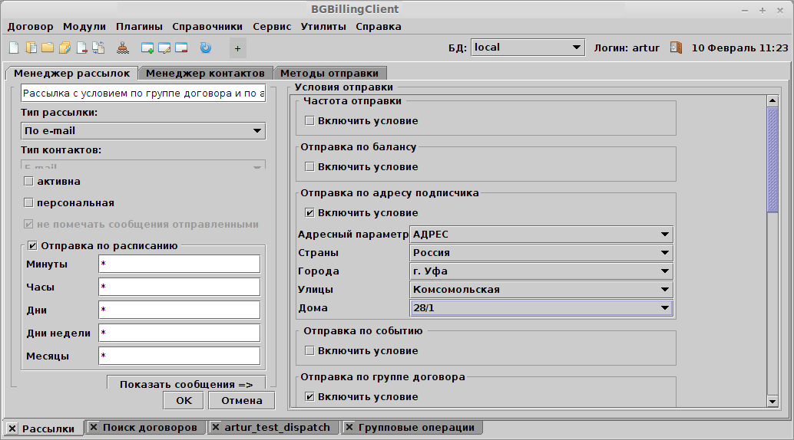Open the БД database selector dropdown

[527, 48]
